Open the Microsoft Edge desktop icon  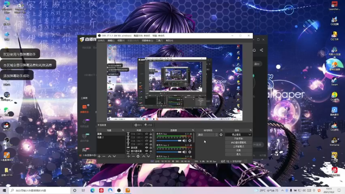[7, 6]
